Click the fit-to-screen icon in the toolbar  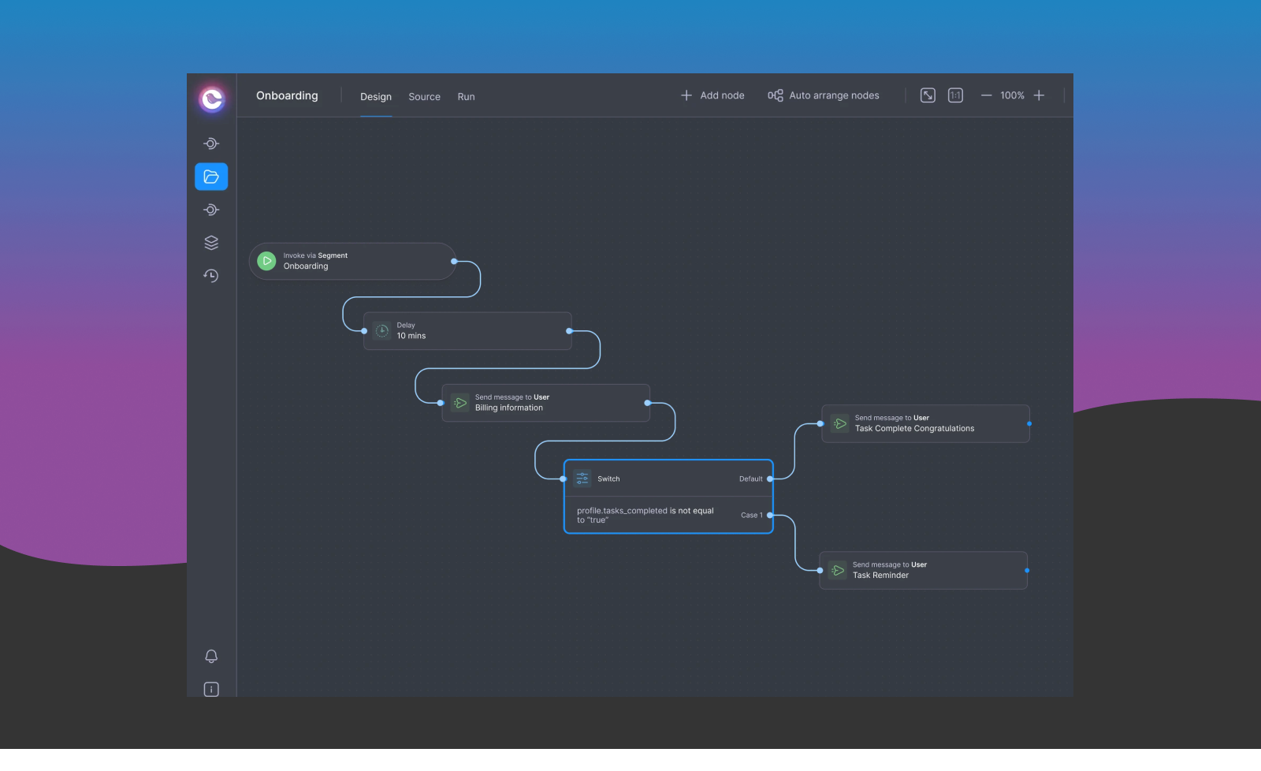pos(927,95)
